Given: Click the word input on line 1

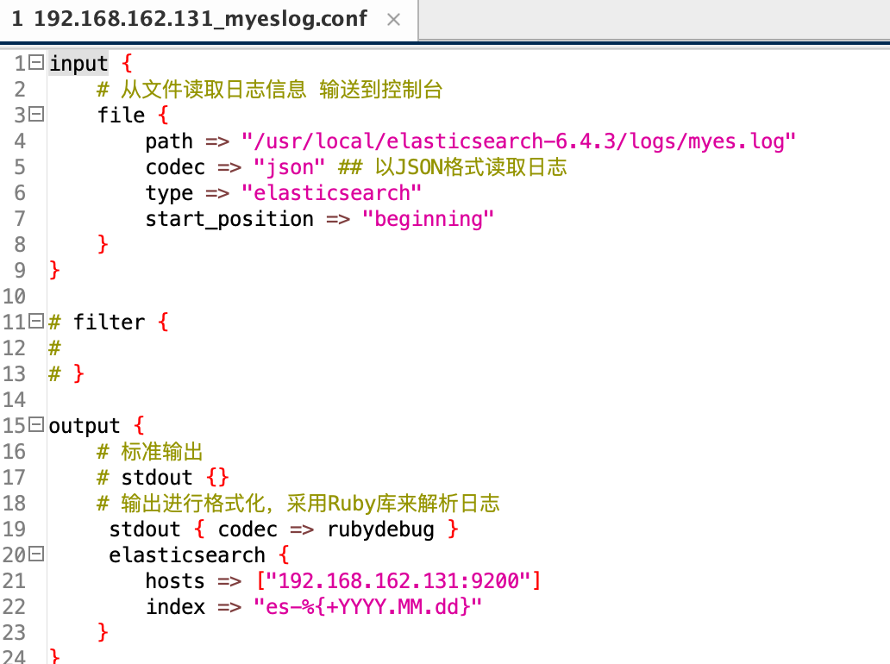Looking at the screenshot, I should pyautogui.click(x=78, y=64).
